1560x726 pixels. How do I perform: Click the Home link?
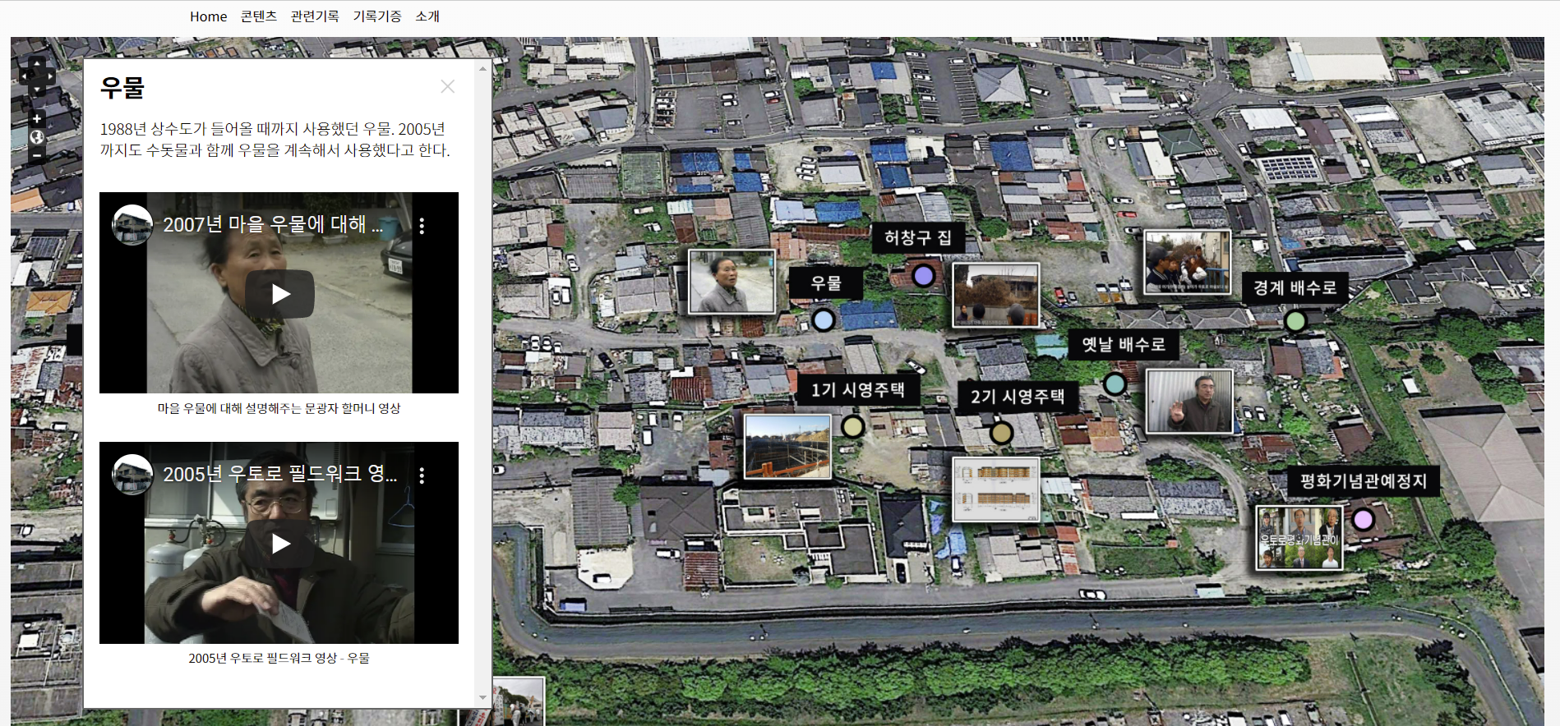pyautogui.click(x=208, y=16)
